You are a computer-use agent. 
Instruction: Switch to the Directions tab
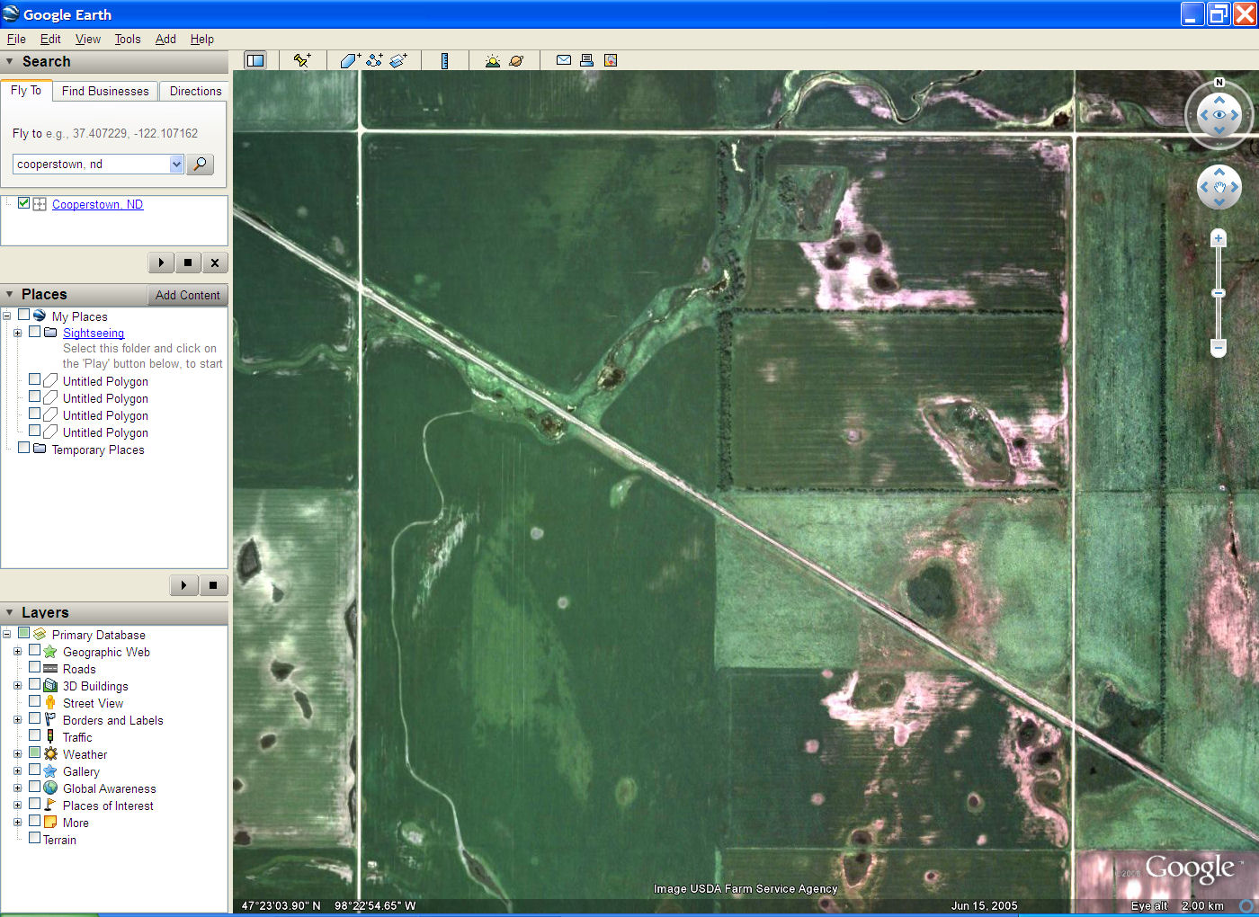pyautogui.click(x=195, y=91)
